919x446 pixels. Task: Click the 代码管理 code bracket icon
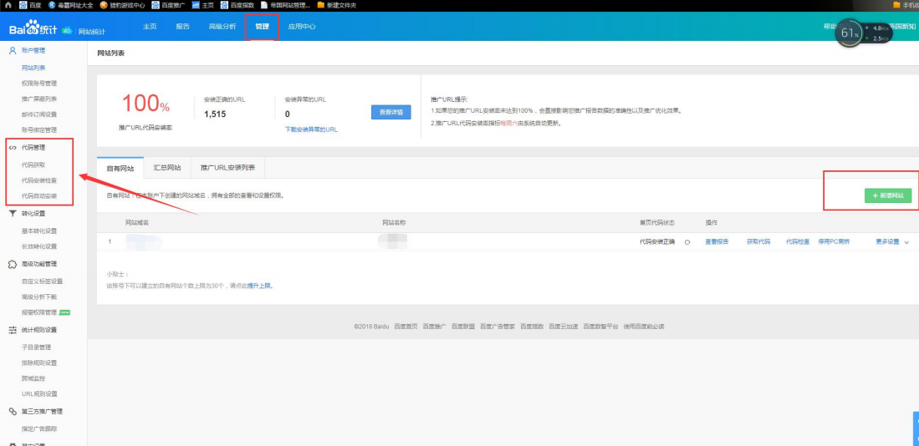point(13,148)
